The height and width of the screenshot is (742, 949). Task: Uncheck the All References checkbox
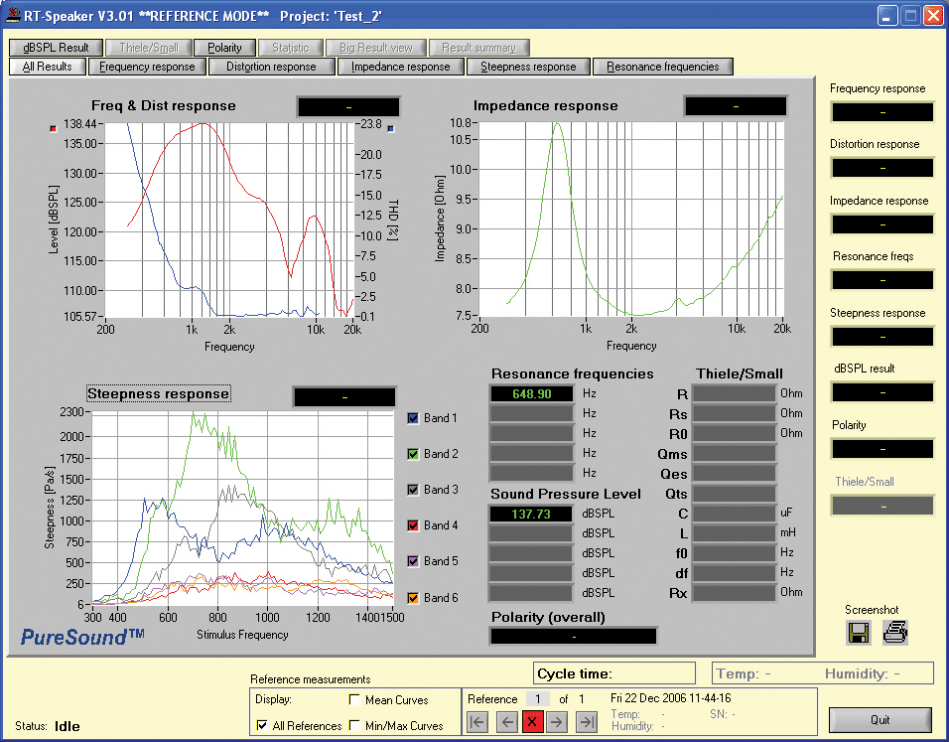pyautogui.click(x=262, y=726)
